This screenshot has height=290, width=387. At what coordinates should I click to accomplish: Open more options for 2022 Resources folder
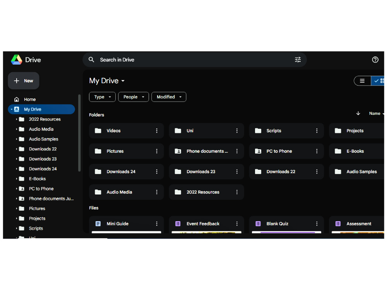237,192
